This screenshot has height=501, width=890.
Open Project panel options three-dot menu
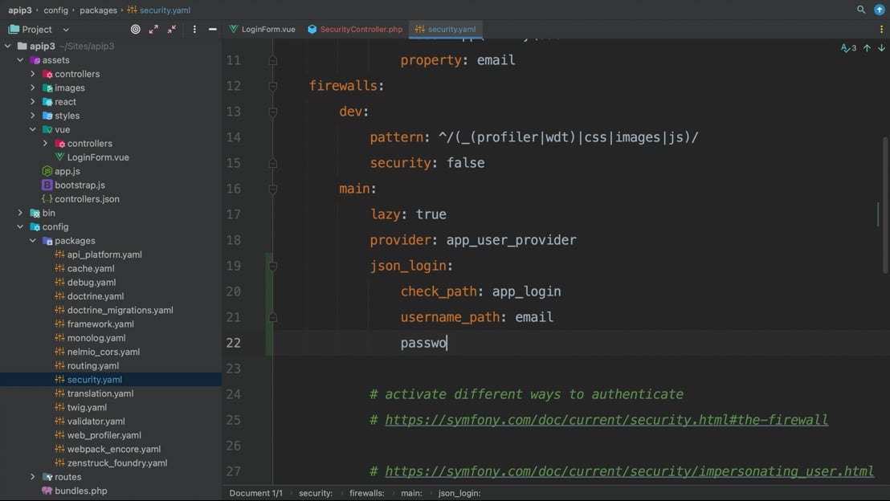coord(194,29)
